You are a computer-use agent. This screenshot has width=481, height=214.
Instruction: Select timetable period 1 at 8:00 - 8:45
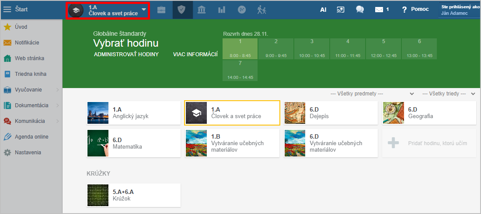(240, 49)
